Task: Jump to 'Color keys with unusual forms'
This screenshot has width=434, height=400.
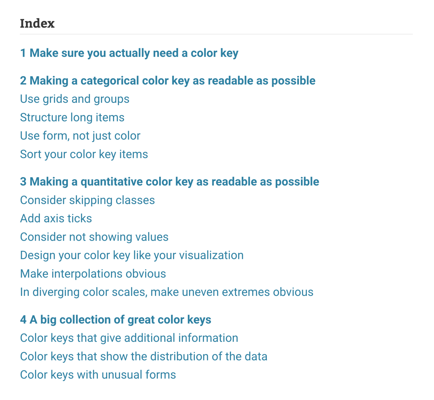Action: pos(98,375)
